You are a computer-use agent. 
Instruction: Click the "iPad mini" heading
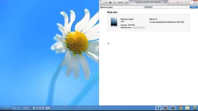[x=112, y=12]
